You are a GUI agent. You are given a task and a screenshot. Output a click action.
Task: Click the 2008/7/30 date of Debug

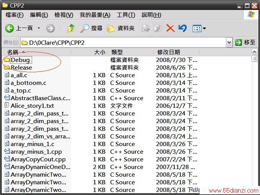point(177,60)
